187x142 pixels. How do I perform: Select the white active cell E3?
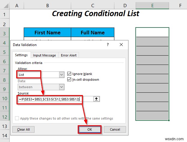[152, 32]
